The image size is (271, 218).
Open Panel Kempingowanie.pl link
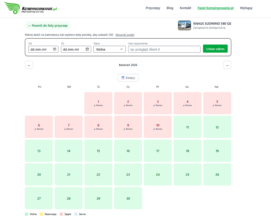click(x=215, y=8)
